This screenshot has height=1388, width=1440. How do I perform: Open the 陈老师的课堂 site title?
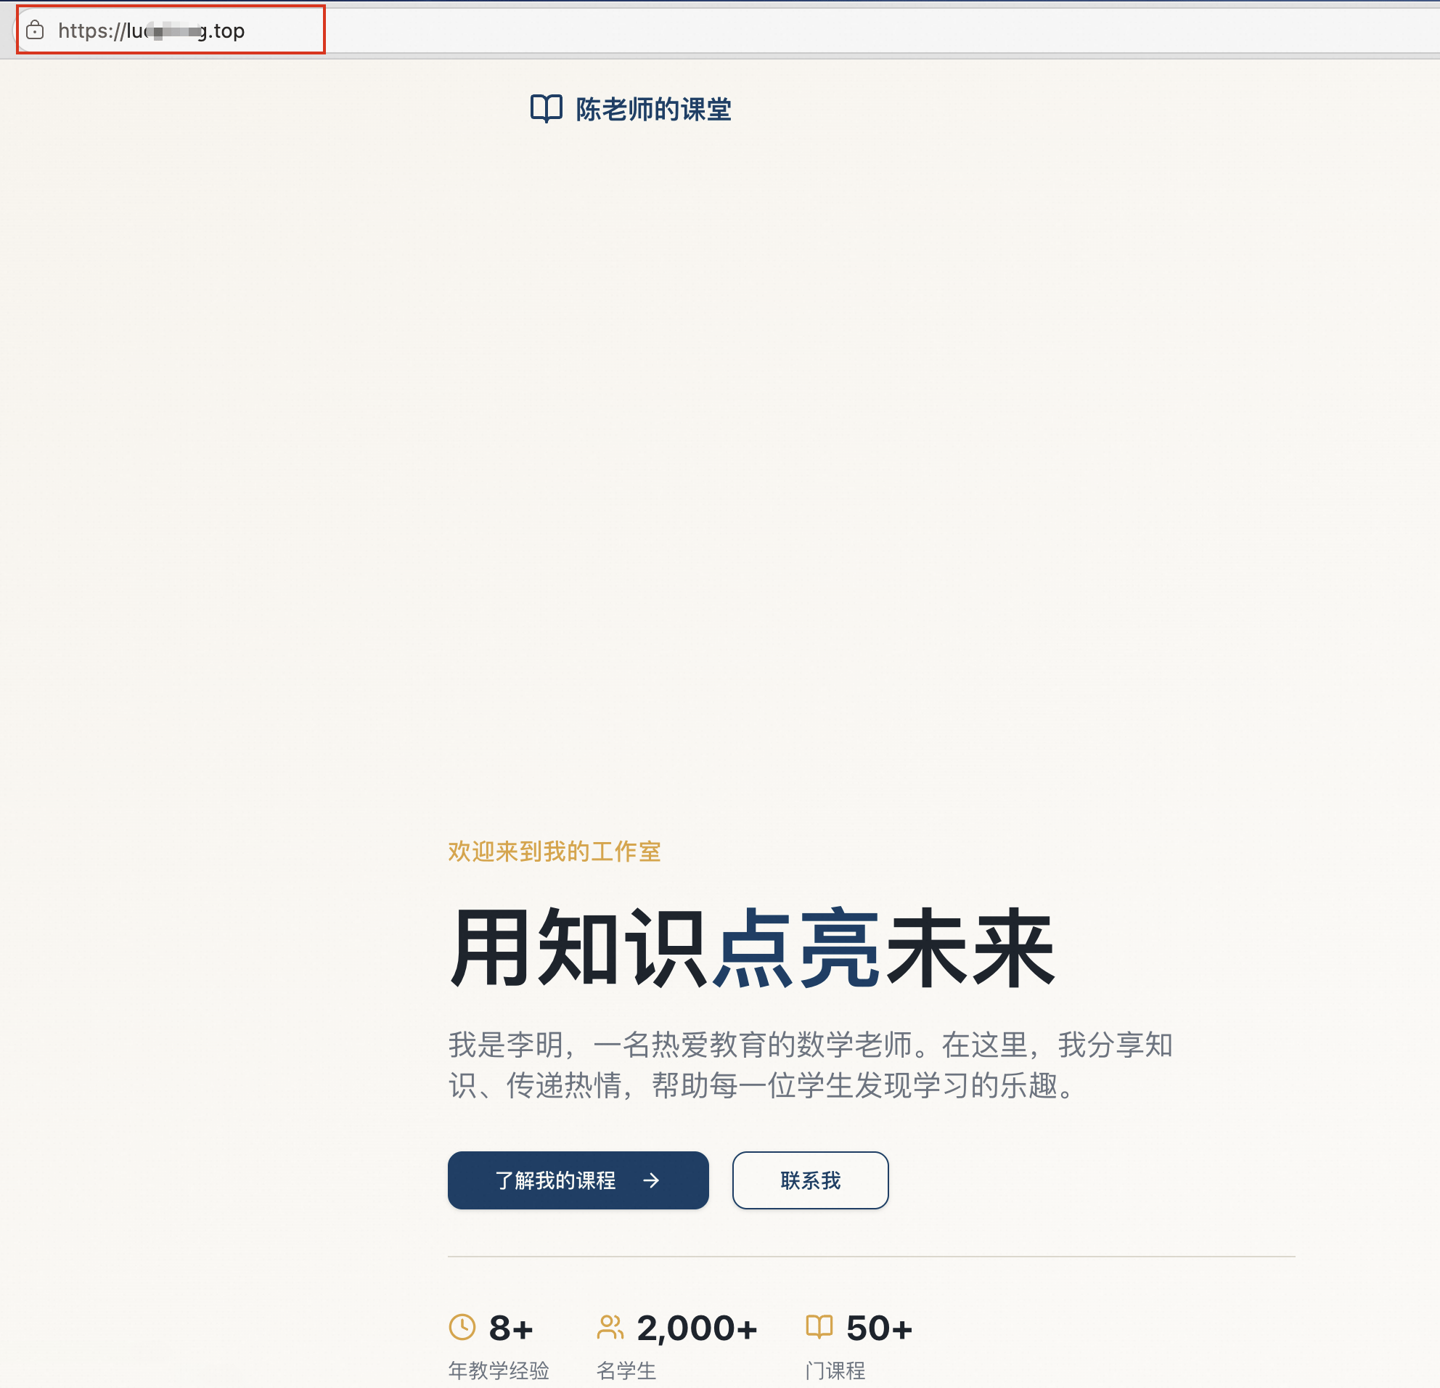653,110
